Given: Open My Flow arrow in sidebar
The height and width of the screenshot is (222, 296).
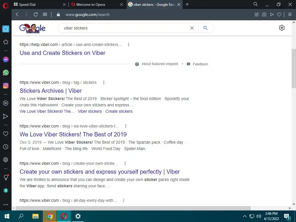Looking at the screenshot, I should coord(6,116).
